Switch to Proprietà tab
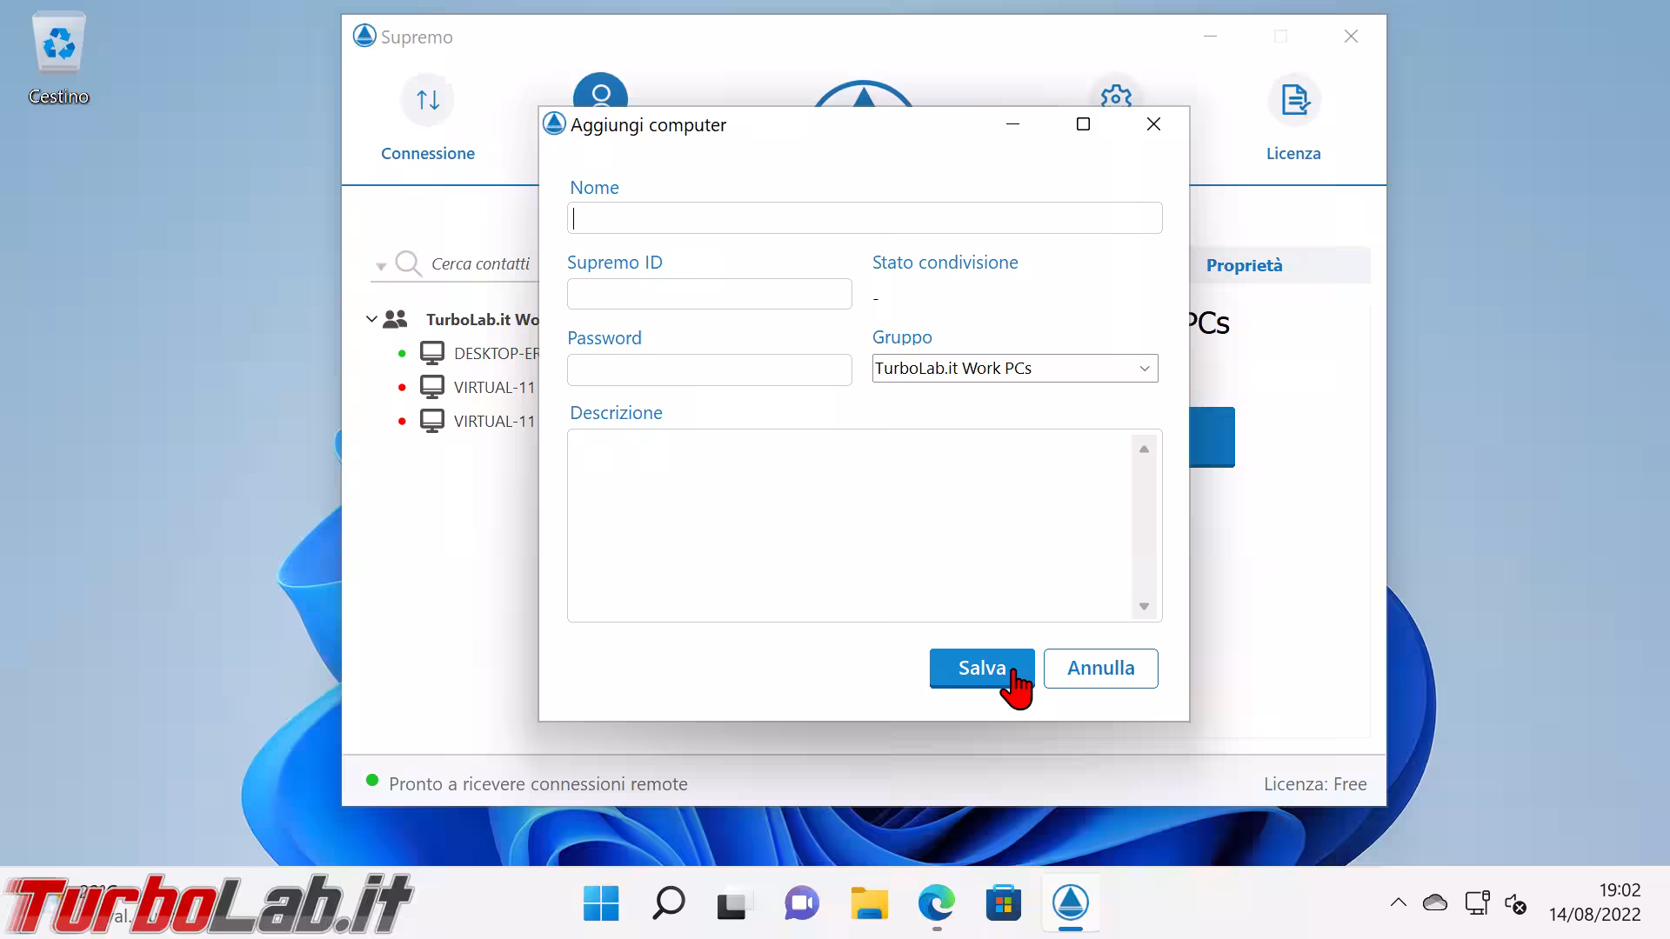This screenshot has width=1670, height=939. coord(1244,265)
